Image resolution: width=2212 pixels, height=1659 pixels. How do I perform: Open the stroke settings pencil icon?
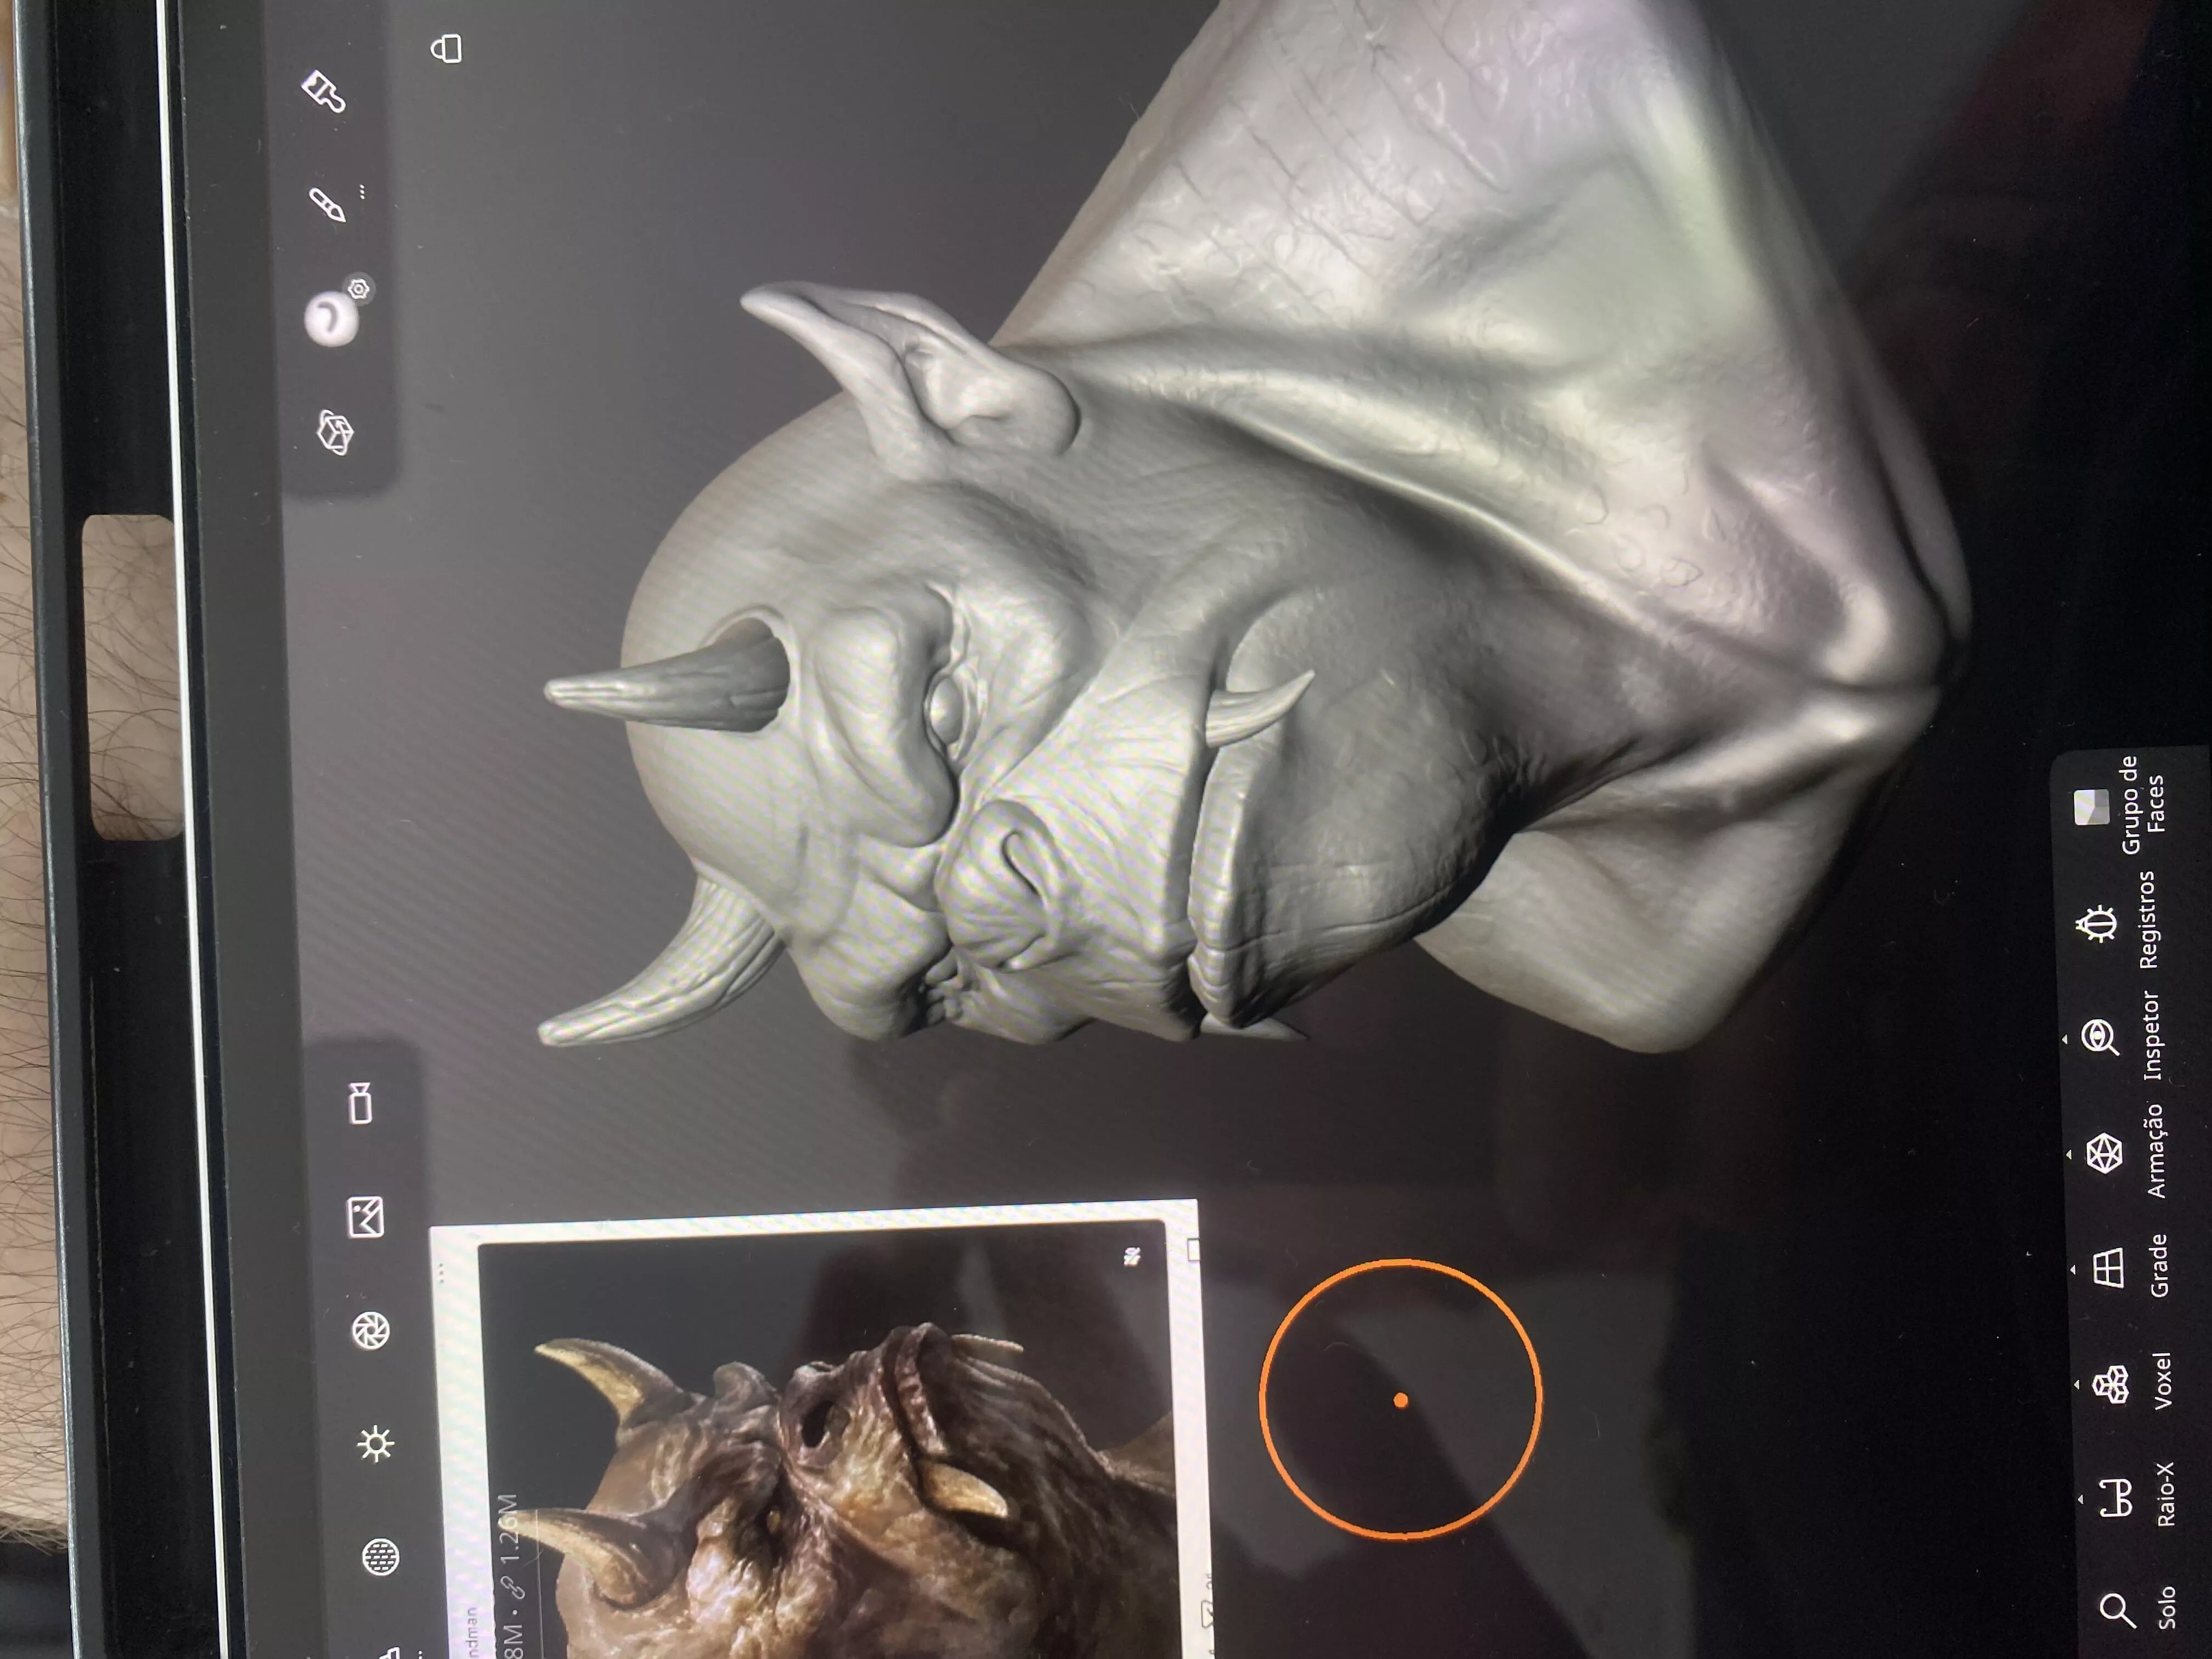point(327,204)
